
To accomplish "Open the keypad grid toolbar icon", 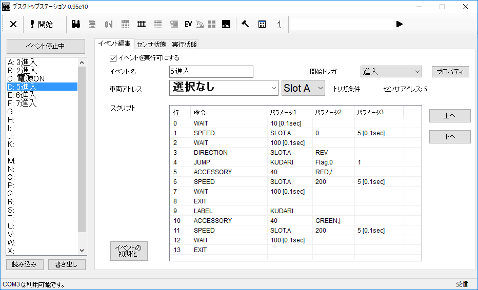I will tap(125, 24).
